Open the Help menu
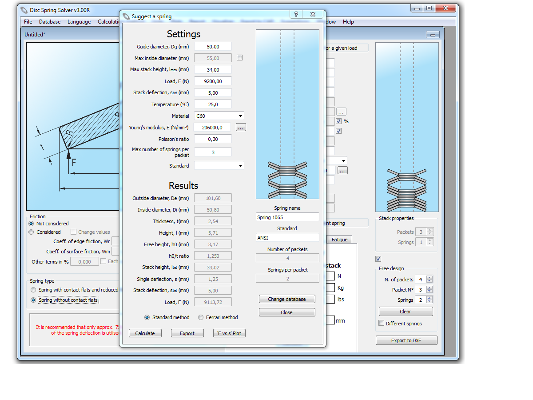Screen dimensions: 533x400 (x=348, y=22)
